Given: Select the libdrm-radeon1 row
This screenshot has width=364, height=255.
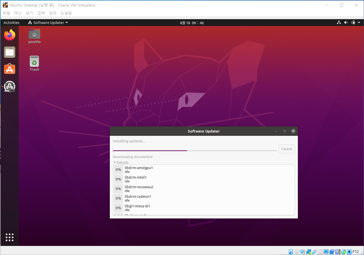Looking at the screenshot, I should pos(204,198).
